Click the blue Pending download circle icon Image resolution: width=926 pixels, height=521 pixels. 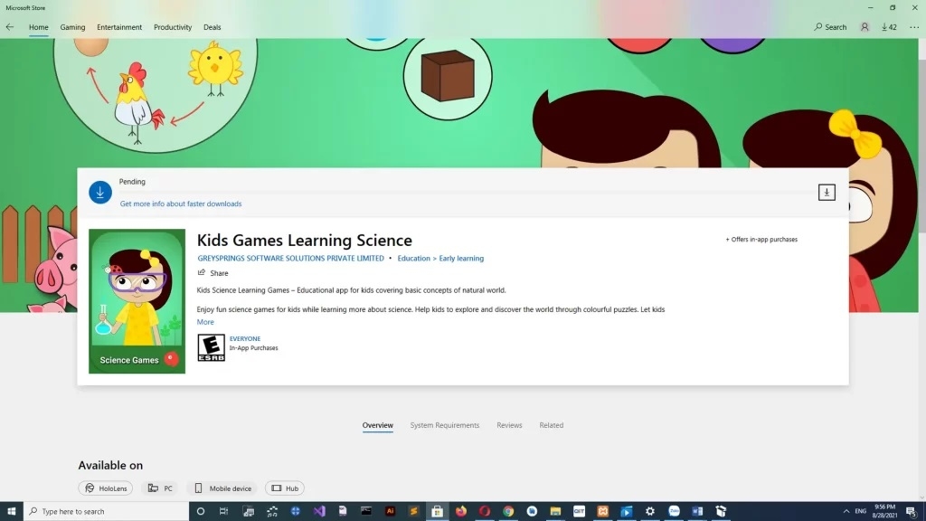click(100, 192)
